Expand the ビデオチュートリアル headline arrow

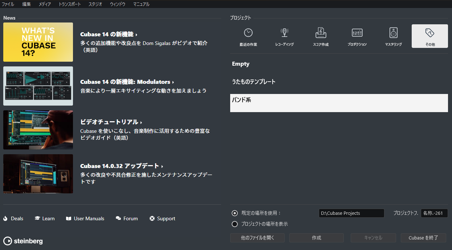click(141, 123)
